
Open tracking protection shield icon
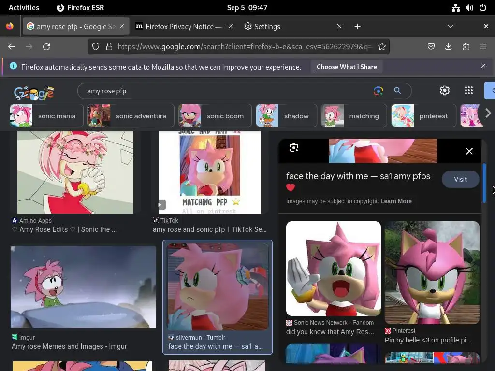pos(96,47)
